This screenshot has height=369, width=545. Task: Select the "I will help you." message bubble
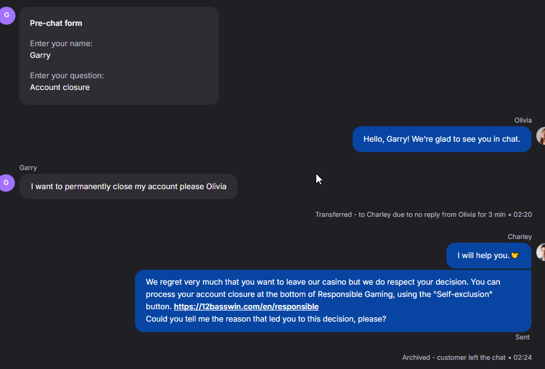pyautogui.click(x=483, y=256)
